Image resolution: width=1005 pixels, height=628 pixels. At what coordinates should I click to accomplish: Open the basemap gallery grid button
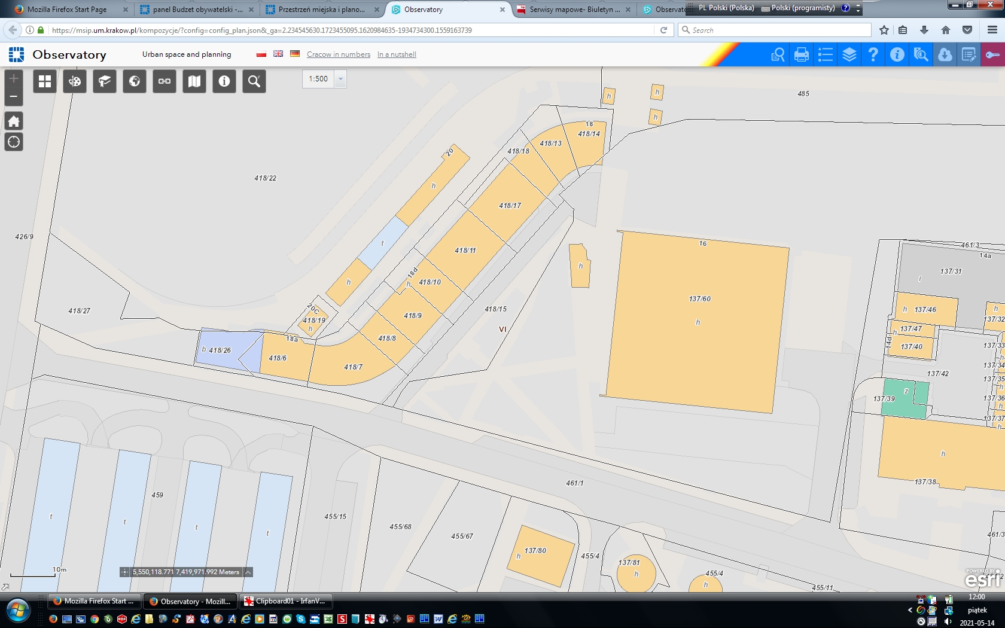tap(45, 81)
